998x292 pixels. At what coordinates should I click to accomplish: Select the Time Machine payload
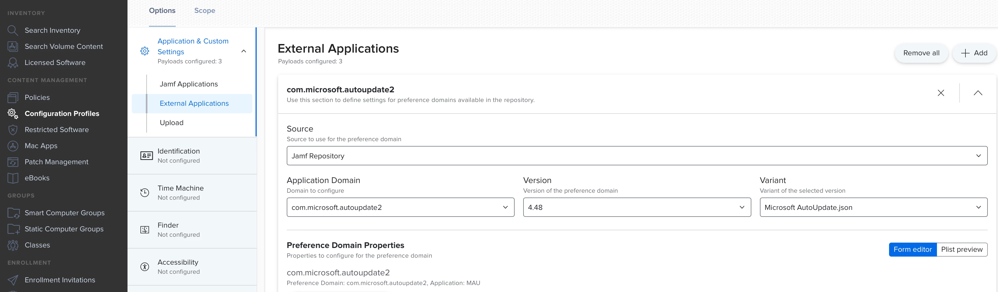pyautogui.click(x=192, y=193)
